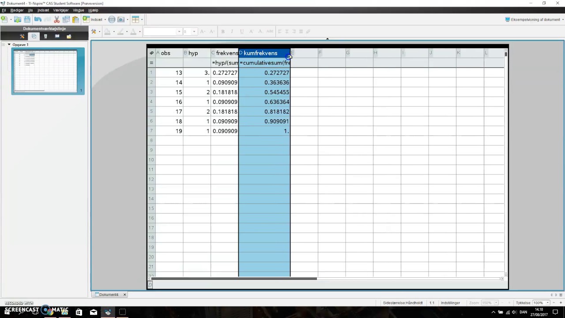The width and height of the screenshot is (565, 318).
Task: Select the content explorer folder tab icon
Action: click(x=69, y=36)
